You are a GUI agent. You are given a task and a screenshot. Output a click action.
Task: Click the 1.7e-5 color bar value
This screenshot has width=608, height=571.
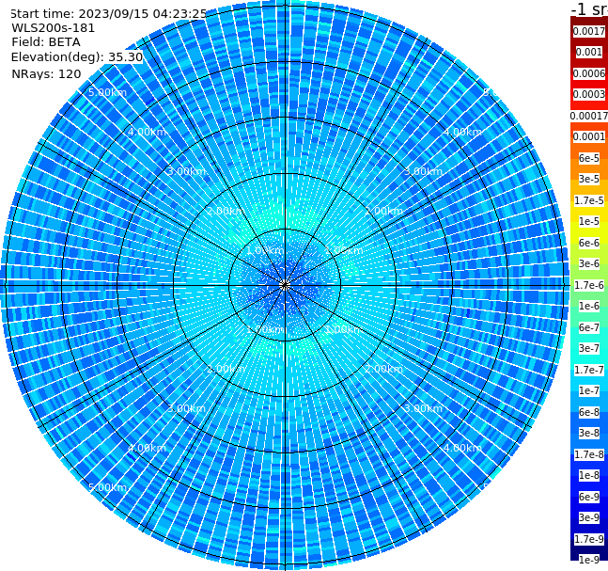pyautogui.click(x=589, y=200)
